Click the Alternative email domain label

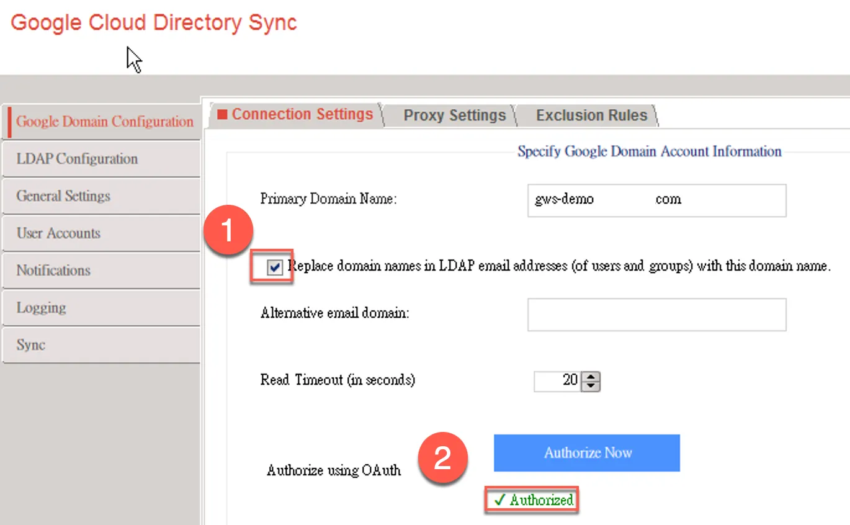[334, 313]
